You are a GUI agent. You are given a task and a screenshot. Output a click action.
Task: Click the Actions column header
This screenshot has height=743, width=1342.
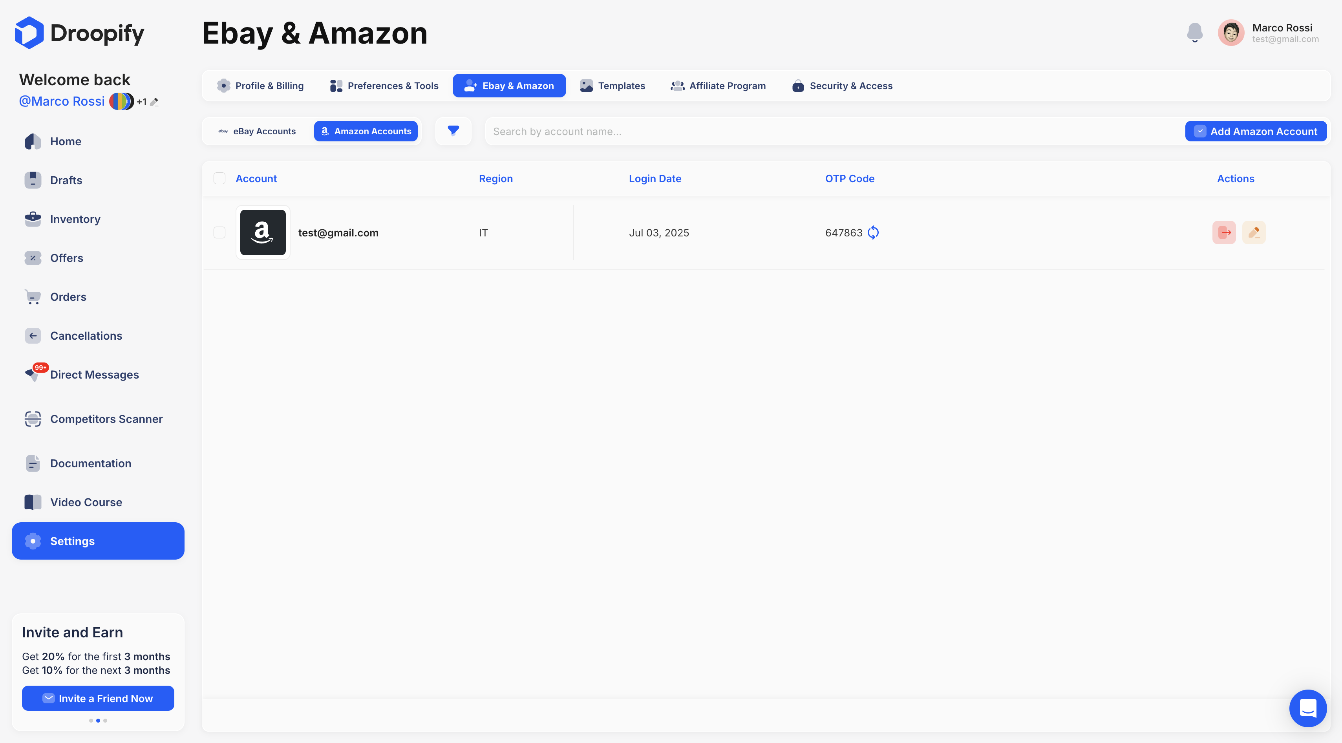[x=1235, y=179]
